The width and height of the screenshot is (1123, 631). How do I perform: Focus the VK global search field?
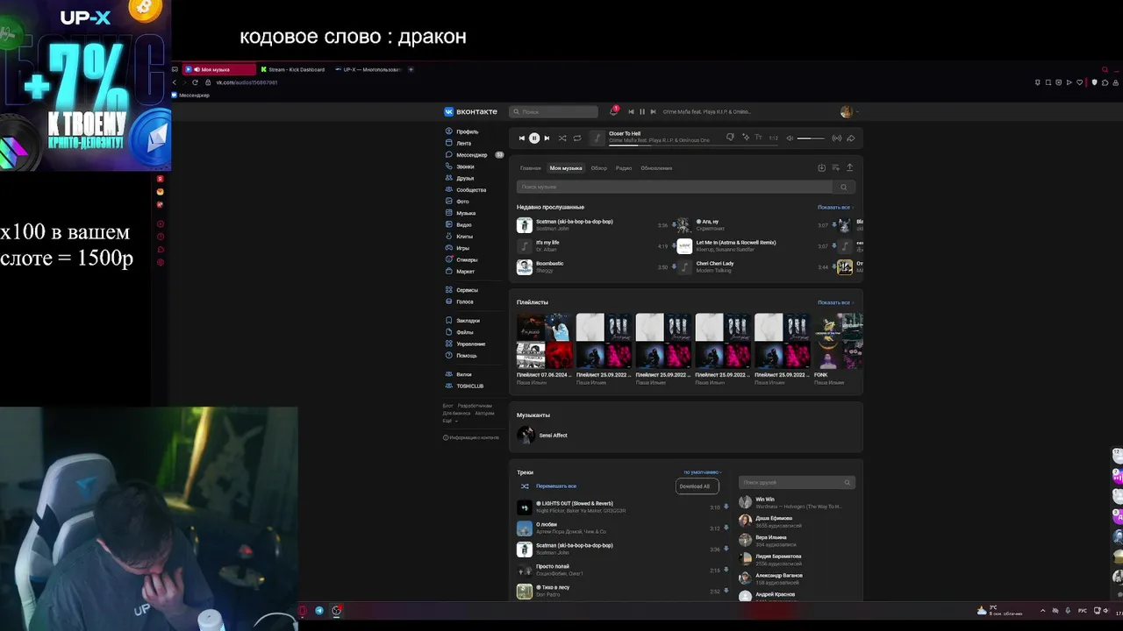point(554,111)
